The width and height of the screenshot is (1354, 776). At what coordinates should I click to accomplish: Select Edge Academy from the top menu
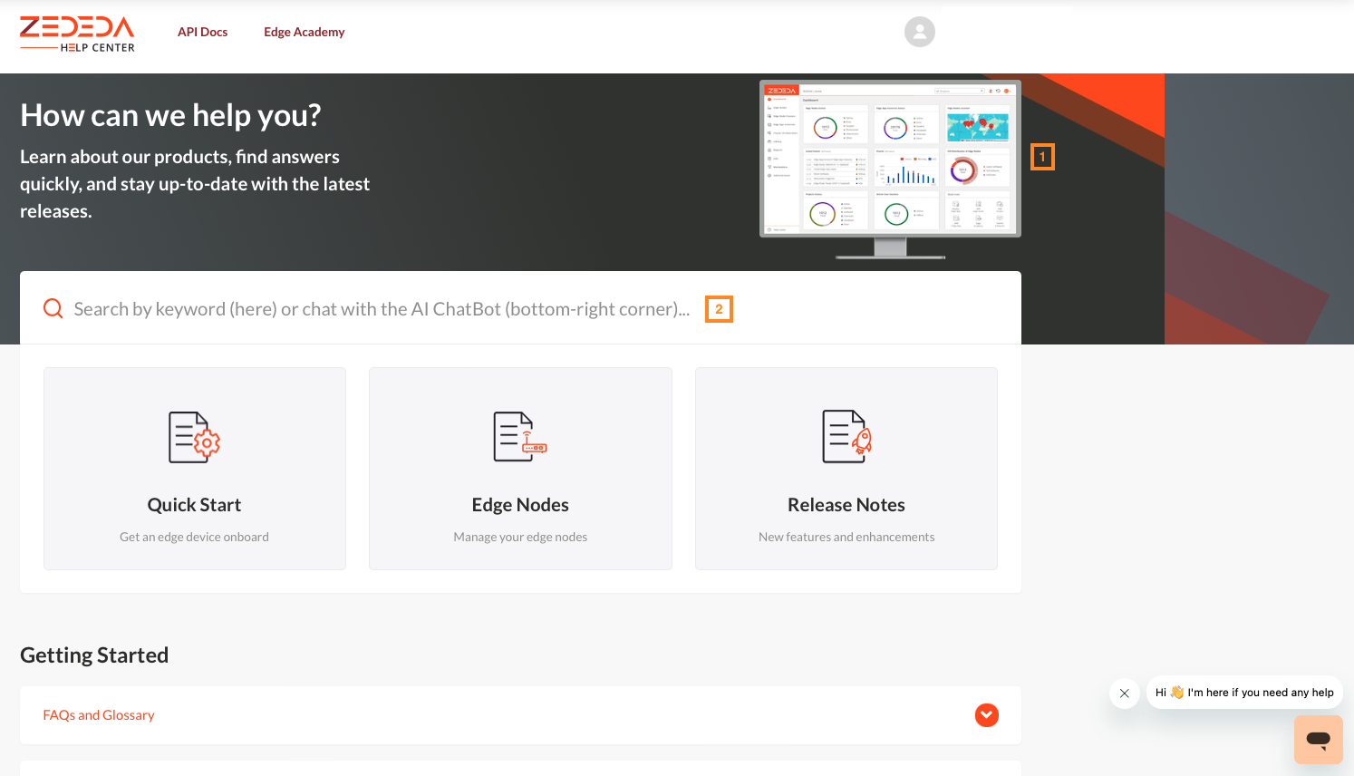click(304, 31)
